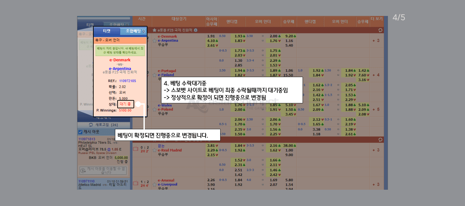This screenshot has width=465, height=206.
Task: Select odds 1.91 for e-Denmark win
Action: tap(211, 36)
